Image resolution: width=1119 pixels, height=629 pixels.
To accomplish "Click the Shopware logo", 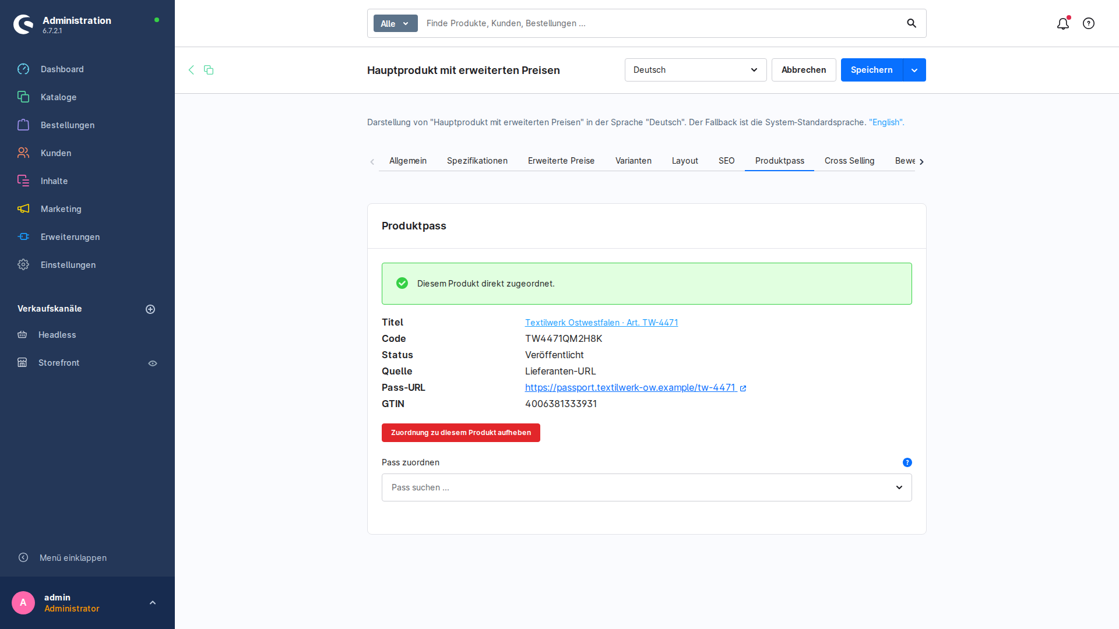I will pos(24,24).
